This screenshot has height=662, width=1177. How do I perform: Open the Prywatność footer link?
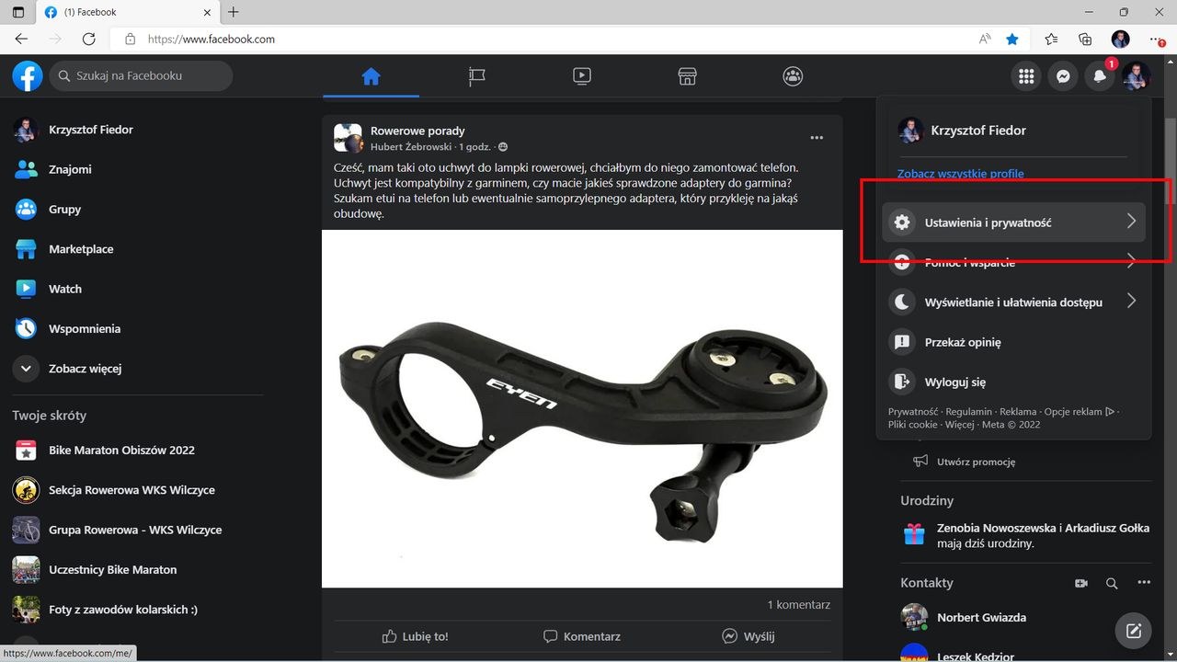(913, 412)
